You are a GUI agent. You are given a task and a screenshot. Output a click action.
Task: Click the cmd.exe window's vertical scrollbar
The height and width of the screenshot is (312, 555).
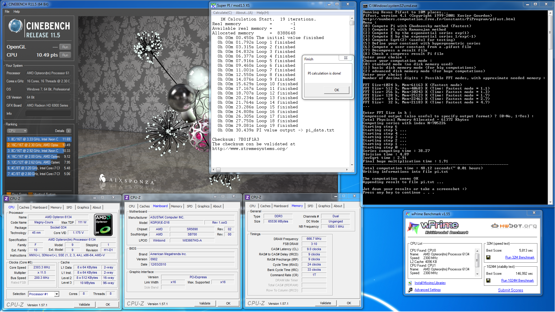pos(550,107)
